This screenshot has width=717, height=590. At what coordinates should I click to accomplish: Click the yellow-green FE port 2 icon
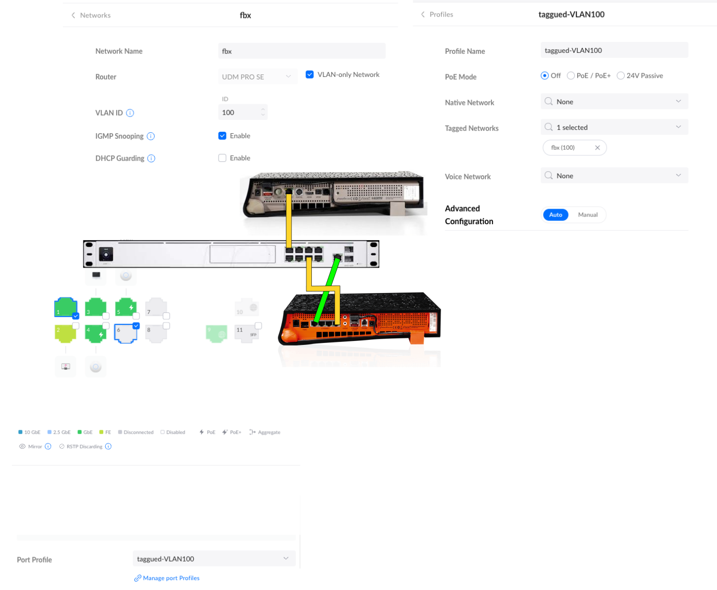click(x=65, y=333)
